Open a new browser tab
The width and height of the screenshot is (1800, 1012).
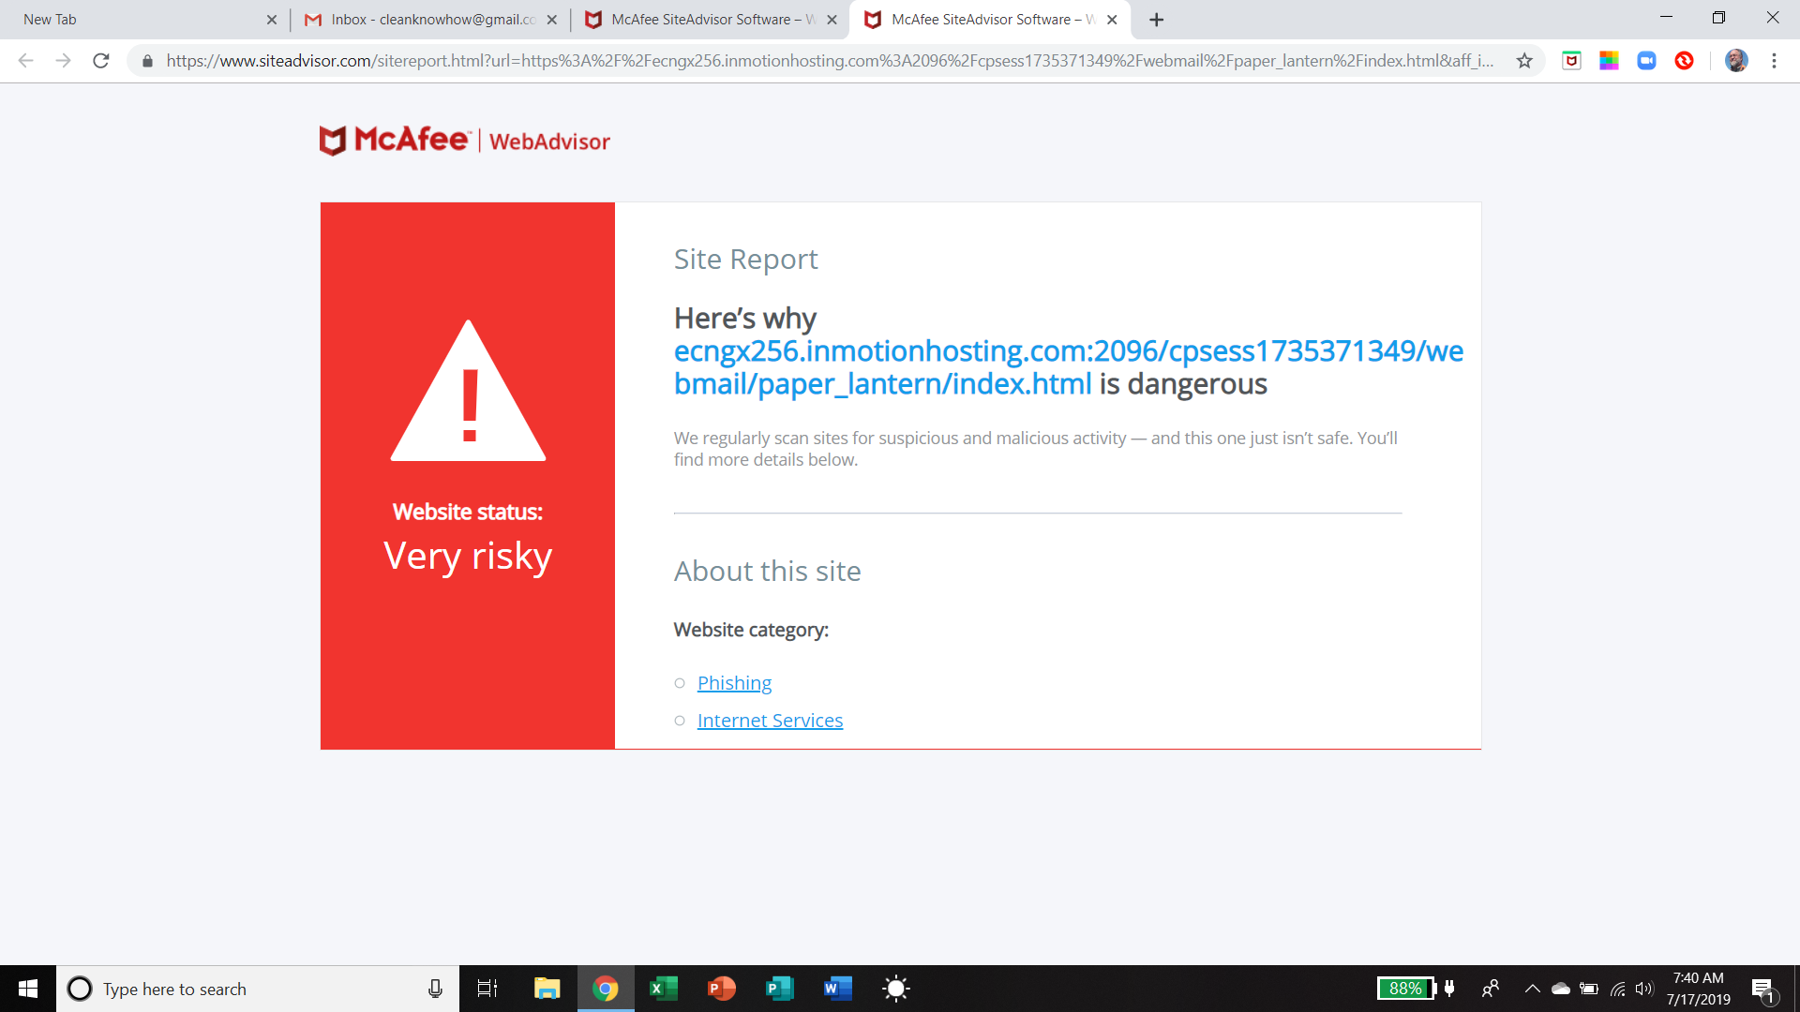point(1157,20)
